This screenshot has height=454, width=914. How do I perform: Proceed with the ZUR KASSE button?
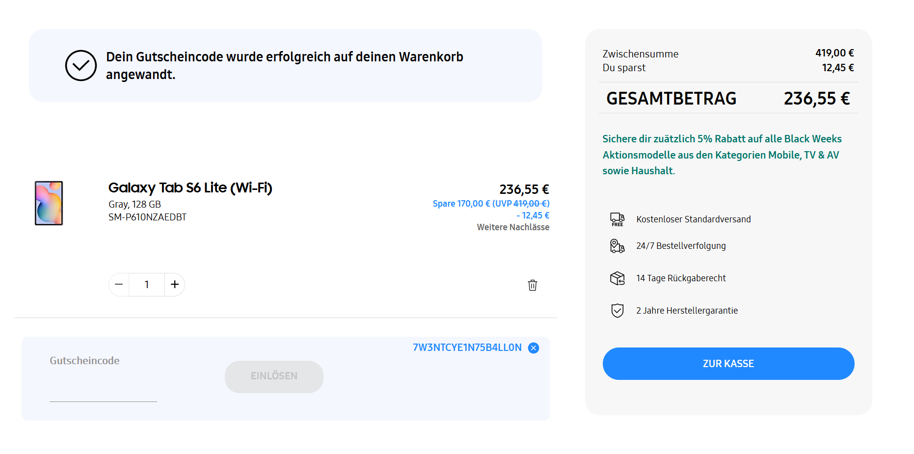[728, 364]
